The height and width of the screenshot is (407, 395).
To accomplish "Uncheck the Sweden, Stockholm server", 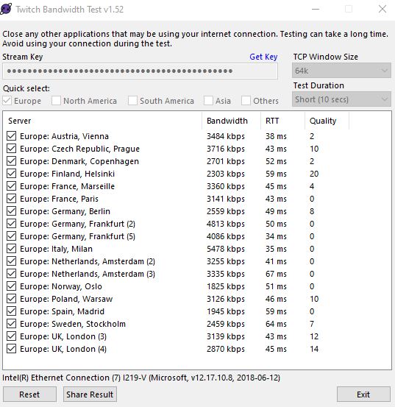I will click(x=12, y=324).
